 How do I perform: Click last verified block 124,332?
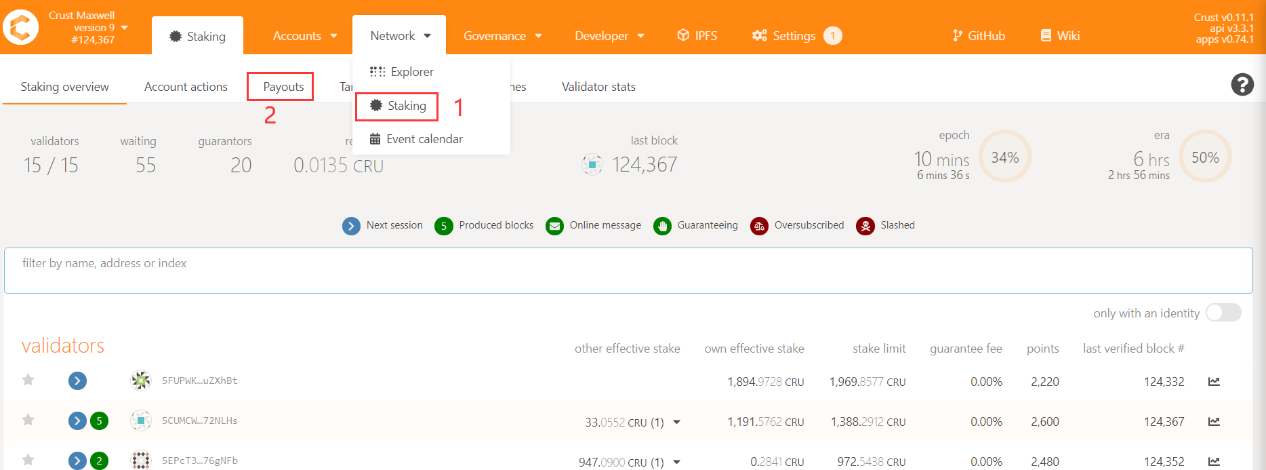[x=1164, y=382]
